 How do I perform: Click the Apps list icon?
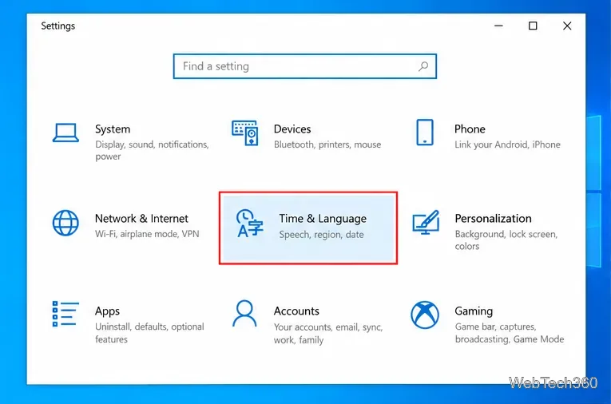pos(65,314)
